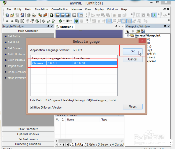This screenshot has height=149, width=175.
Task: Click the axis display icon in top toolbar
Action: click(x=155, y=15)
